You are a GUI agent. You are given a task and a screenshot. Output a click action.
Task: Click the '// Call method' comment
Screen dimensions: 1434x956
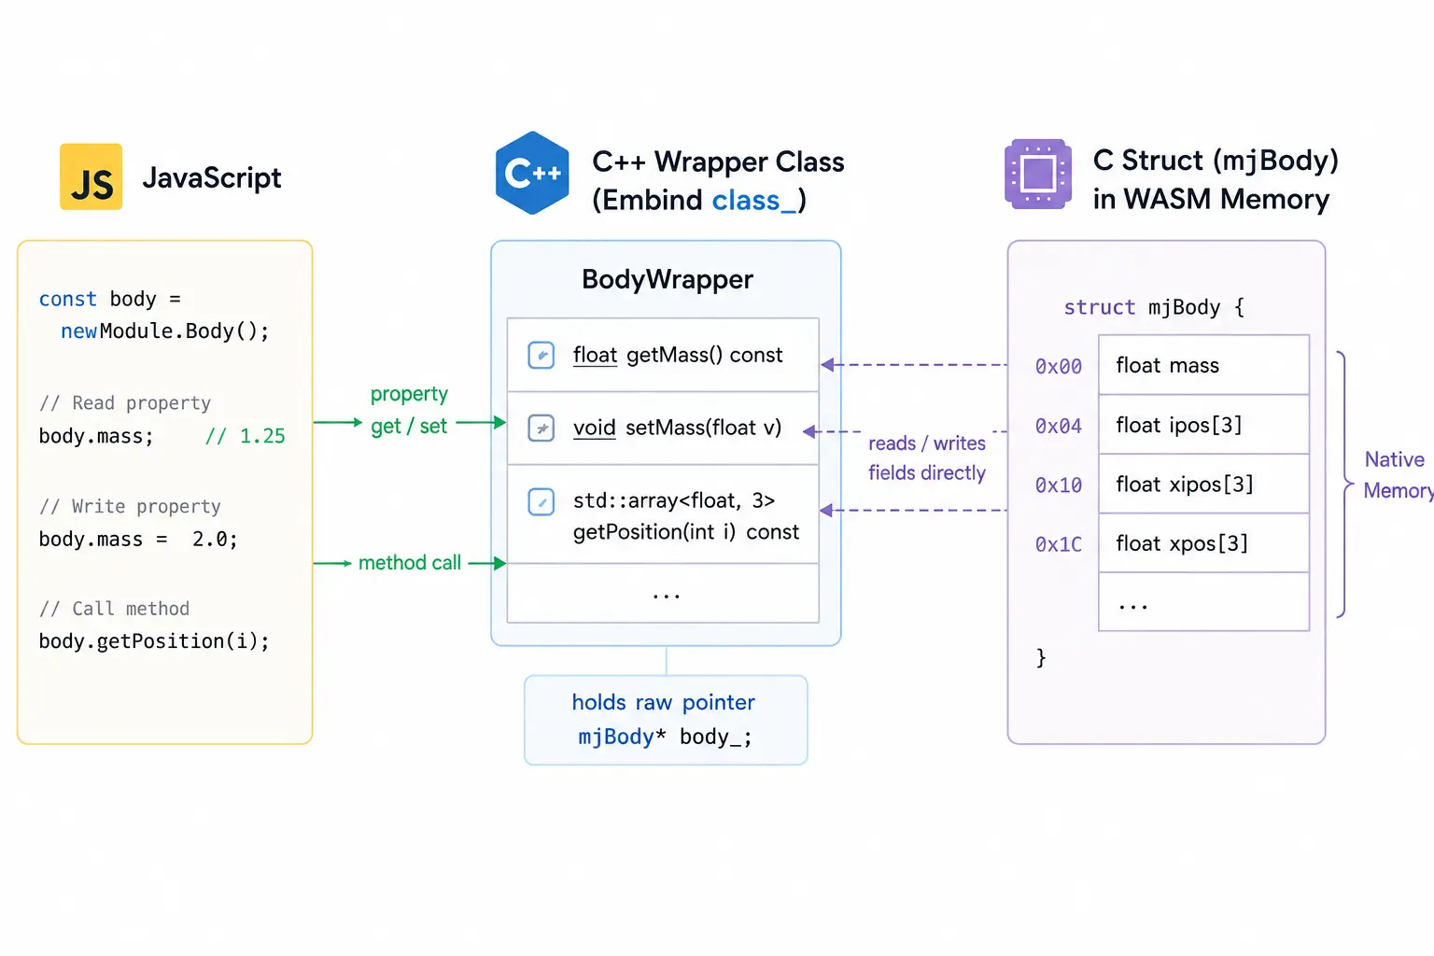114,609
